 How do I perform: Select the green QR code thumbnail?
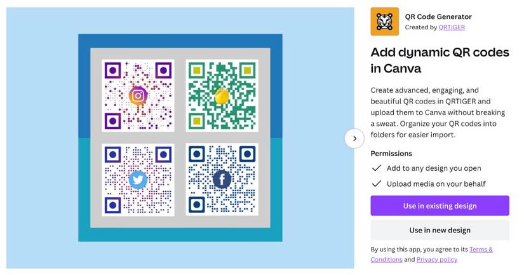(x=222, y=96)
